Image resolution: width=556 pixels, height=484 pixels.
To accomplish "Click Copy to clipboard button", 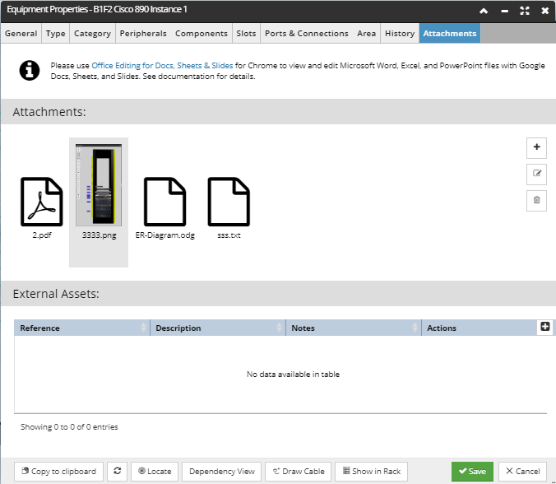I will [x=59, y=471].
